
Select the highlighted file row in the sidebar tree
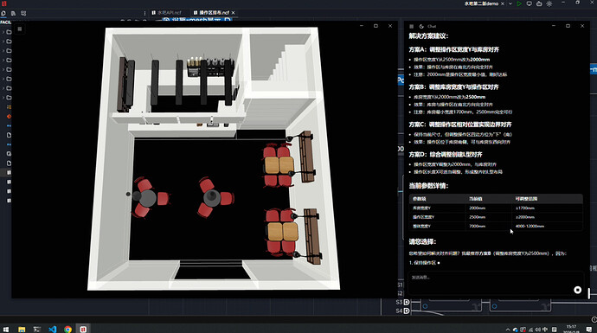pos(6,173)
